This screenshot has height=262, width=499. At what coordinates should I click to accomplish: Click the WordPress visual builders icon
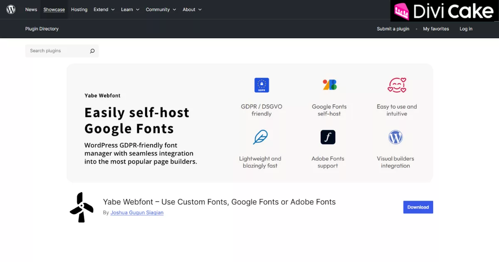tap(395, 137)
